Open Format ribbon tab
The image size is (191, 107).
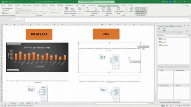(131, 5)
